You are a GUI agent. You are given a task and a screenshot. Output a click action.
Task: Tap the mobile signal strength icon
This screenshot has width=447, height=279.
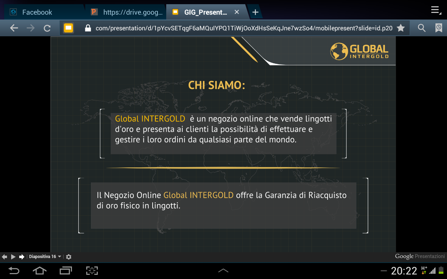tap(432, 271)
